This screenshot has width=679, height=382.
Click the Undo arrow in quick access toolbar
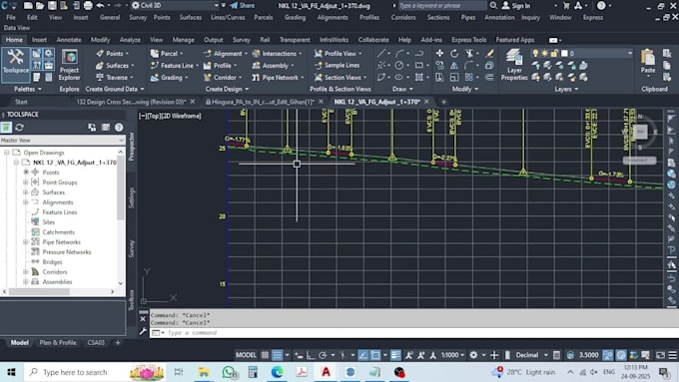[x=100, y=6]
